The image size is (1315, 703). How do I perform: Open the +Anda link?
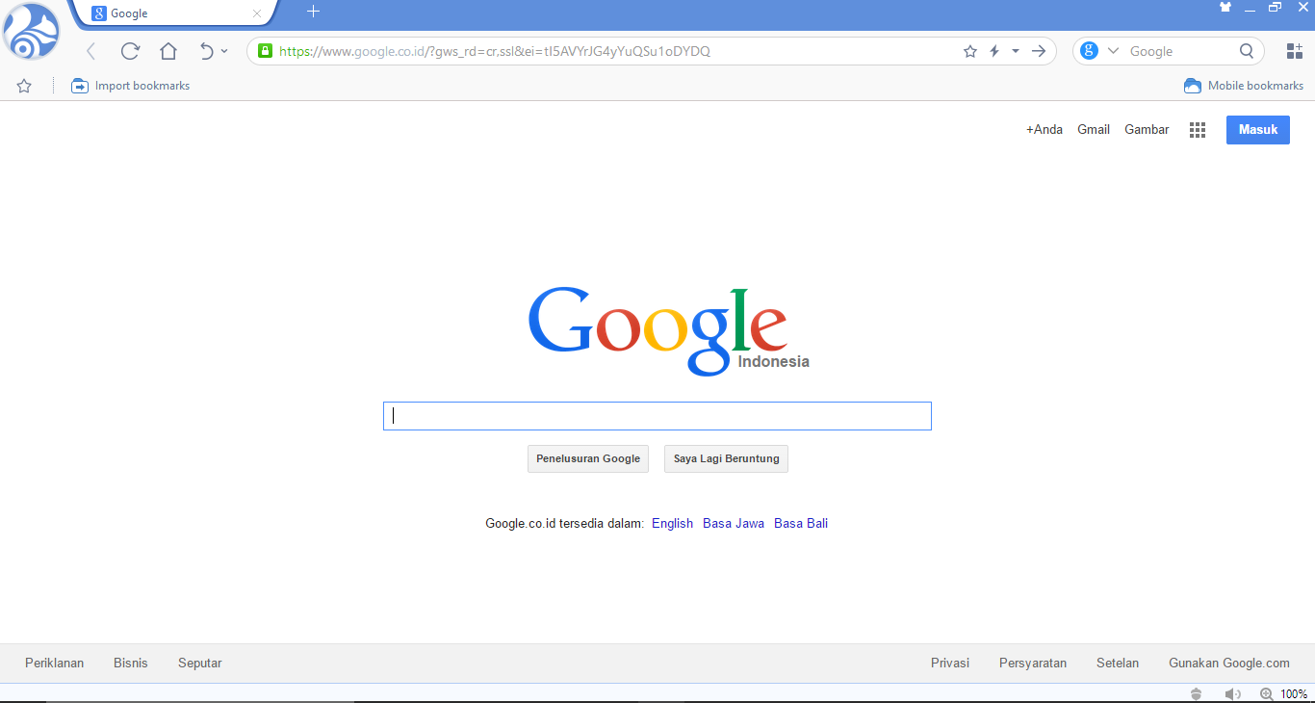coord(1044,129)
